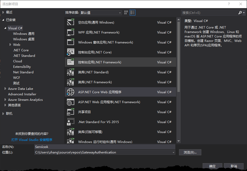Select the .NET Standard class library icon

point(71,72)
